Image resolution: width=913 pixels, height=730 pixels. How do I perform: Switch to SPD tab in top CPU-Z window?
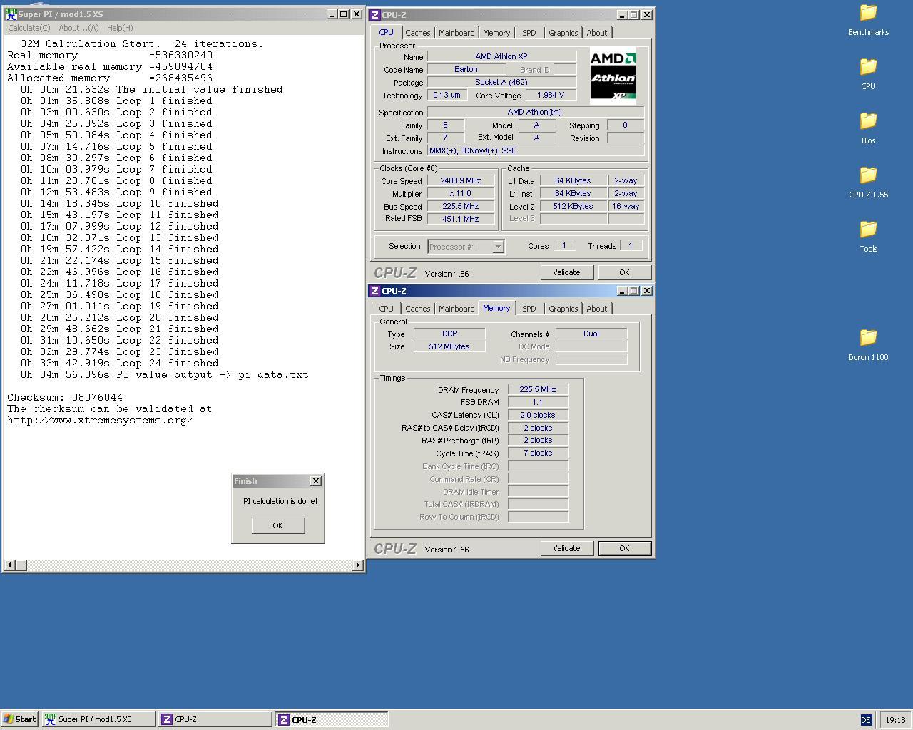pyautogui.click(x=529, y=33)
